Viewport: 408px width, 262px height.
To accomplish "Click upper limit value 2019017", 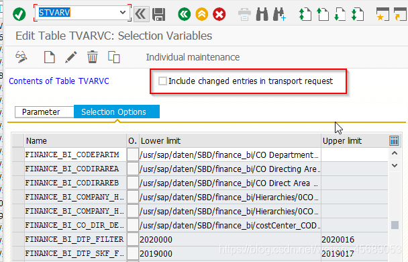I will coord(355,253).
